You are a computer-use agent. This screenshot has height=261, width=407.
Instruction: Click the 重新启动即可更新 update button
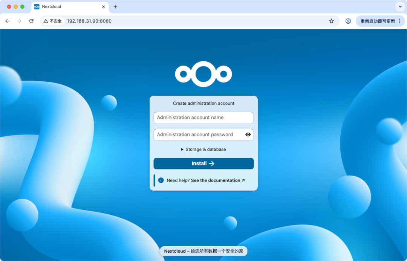coord(377,21)
